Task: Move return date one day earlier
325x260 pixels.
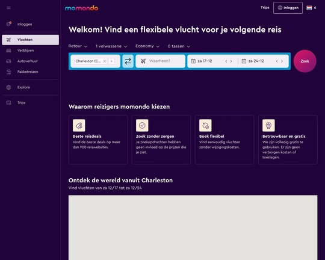Action: coord(277,61)
